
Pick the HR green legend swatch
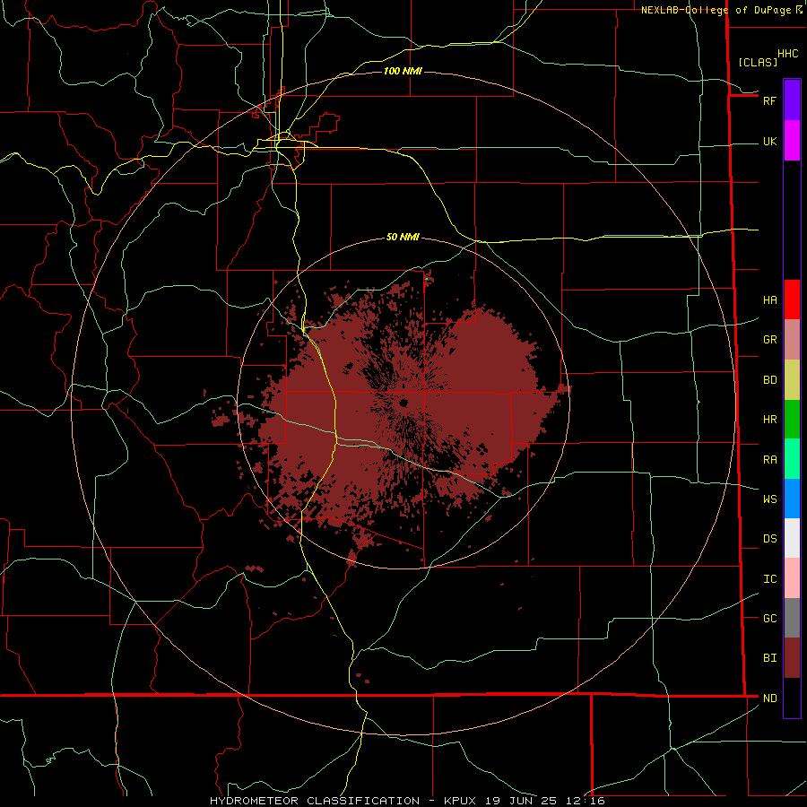tap(792, 420)
